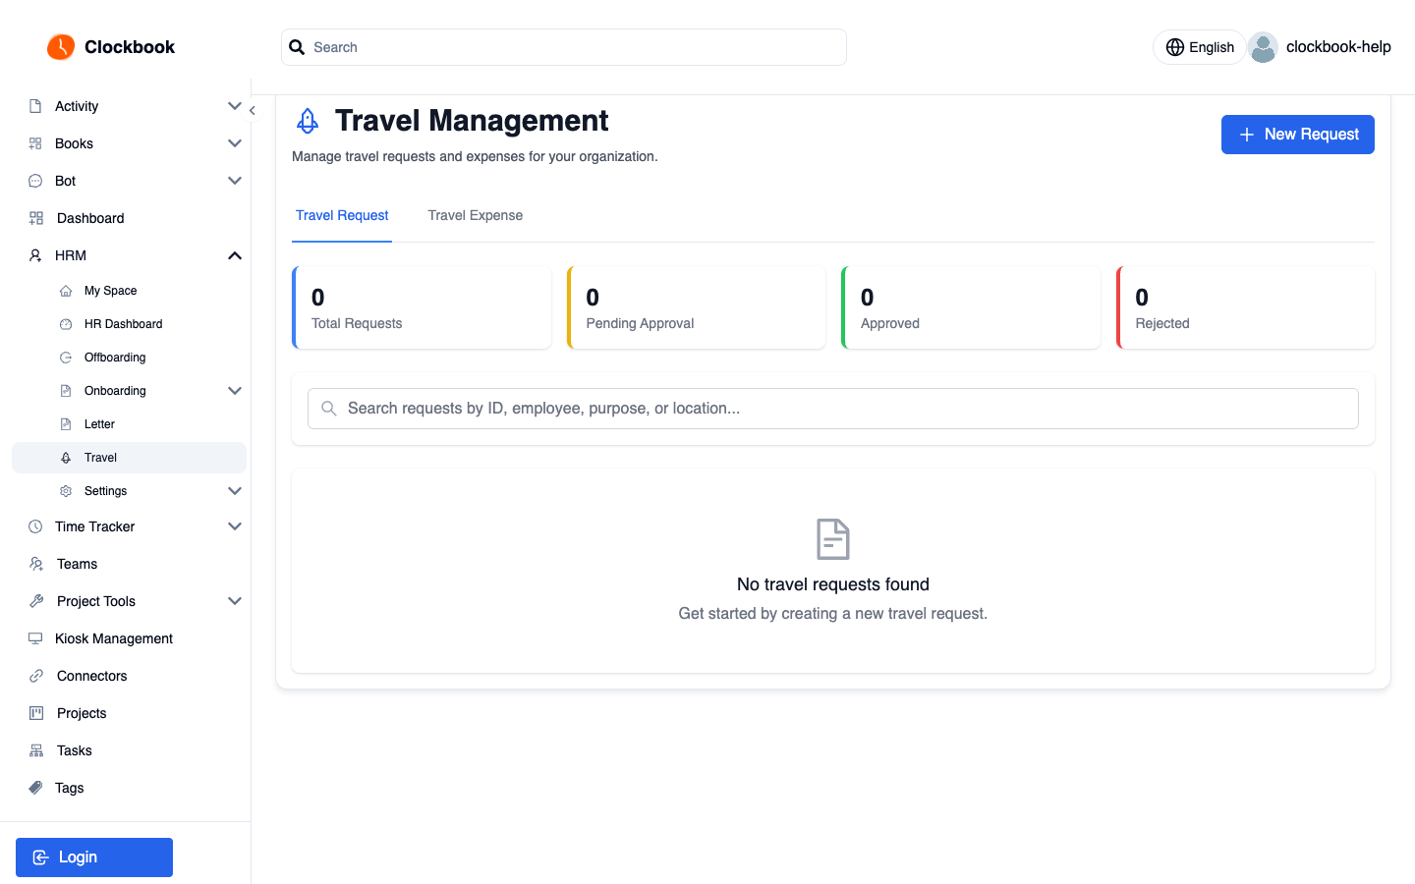The image size is (1415, 884).
Task: Click the Bot chat bubble icon
Action: coord(35,181)
